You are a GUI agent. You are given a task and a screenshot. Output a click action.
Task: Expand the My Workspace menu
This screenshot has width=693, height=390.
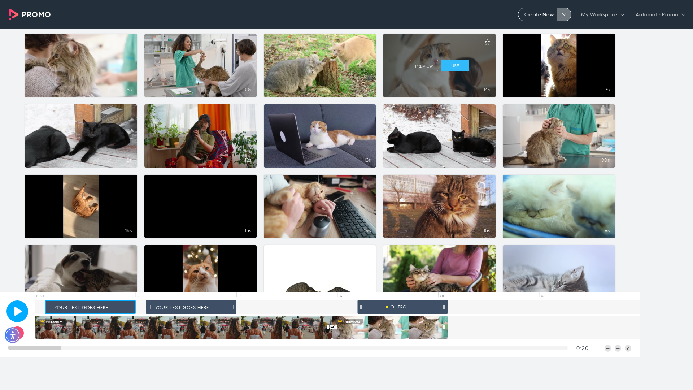(602, 14)
